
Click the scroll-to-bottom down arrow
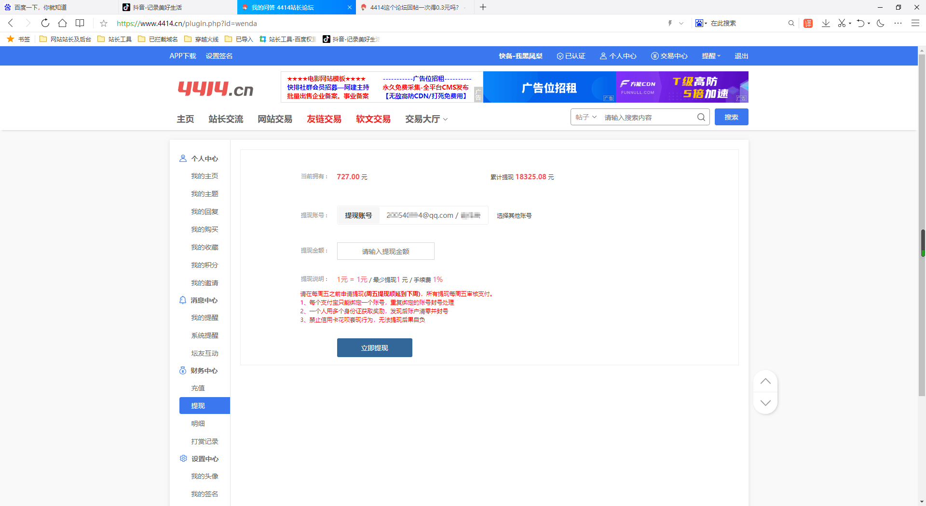click(765, 402)
